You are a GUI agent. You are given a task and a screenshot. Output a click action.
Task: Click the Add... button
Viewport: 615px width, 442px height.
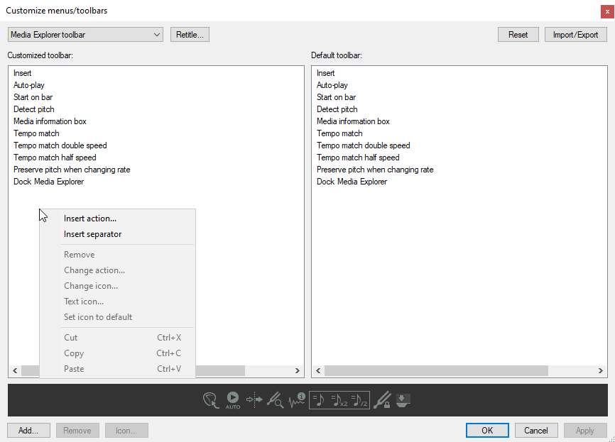click(28, 430)
